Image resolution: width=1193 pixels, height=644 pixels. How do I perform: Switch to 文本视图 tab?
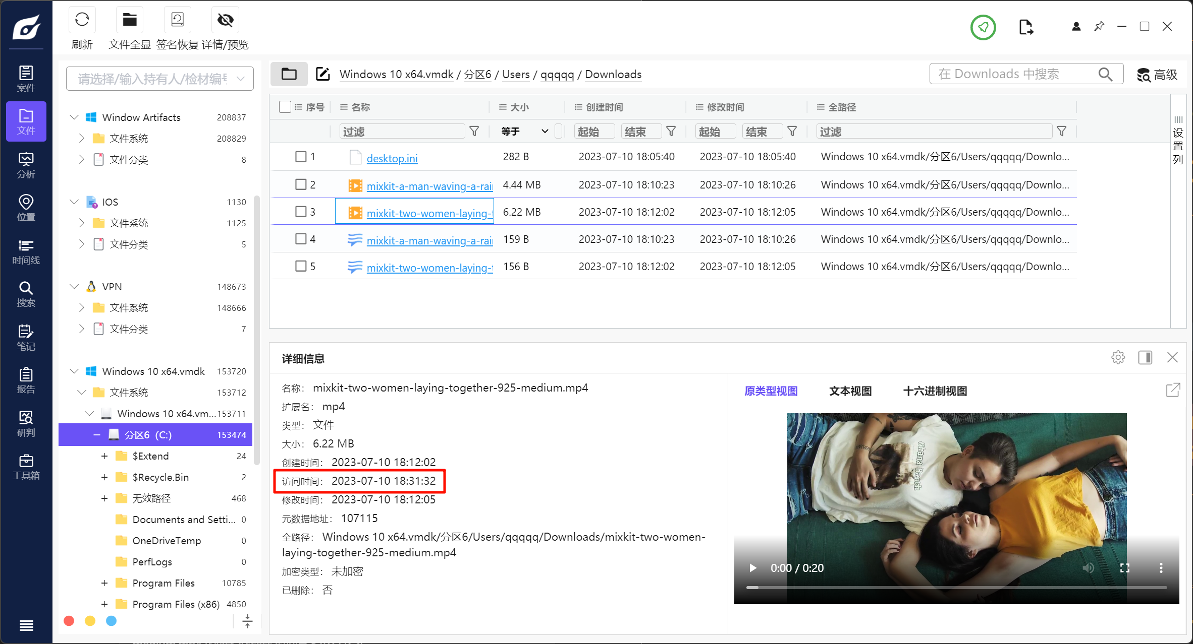[x=850, y=391]
